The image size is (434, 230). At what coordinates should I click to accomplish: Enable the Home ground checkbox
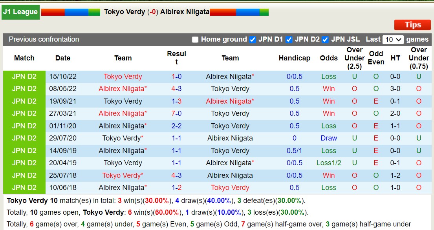[x=195, y=40]
